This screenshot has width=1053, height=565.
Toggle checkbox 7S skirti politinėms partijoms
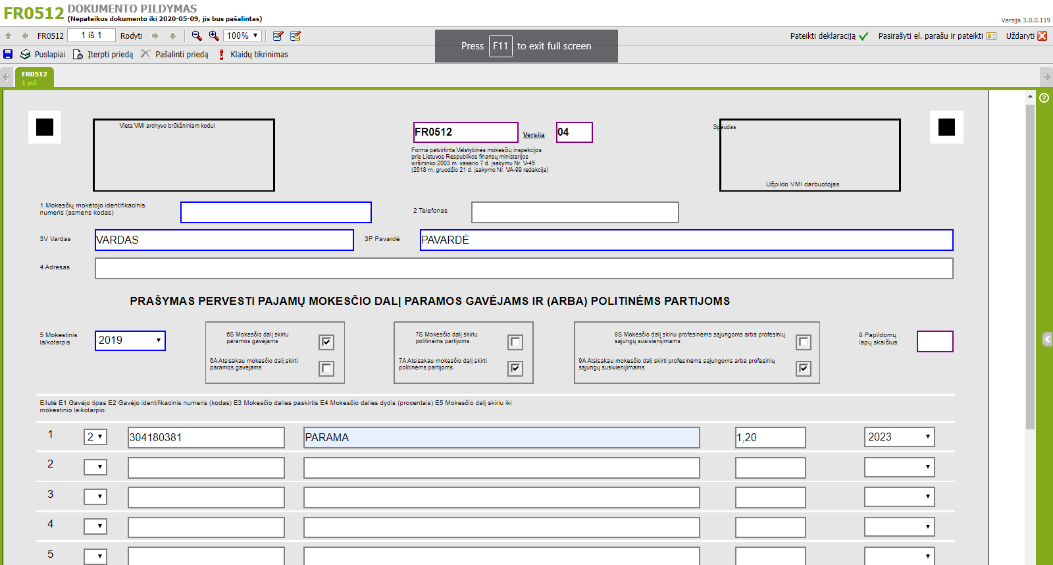[515, 342]
